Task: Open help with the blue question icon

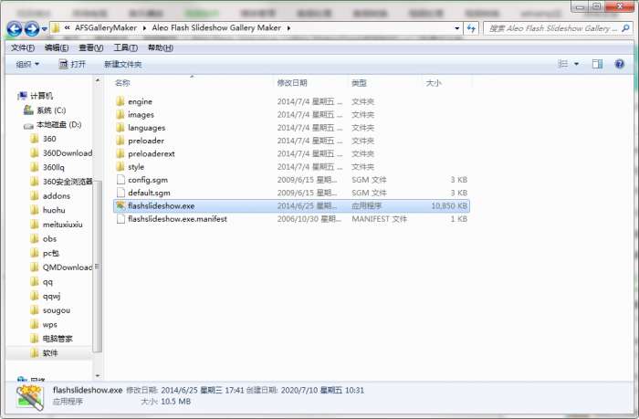Action: tap(620, 64)
